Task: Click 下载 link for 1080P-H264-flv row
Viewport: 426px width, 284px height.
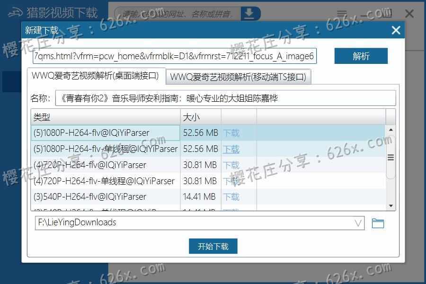Action: [231, 133]
